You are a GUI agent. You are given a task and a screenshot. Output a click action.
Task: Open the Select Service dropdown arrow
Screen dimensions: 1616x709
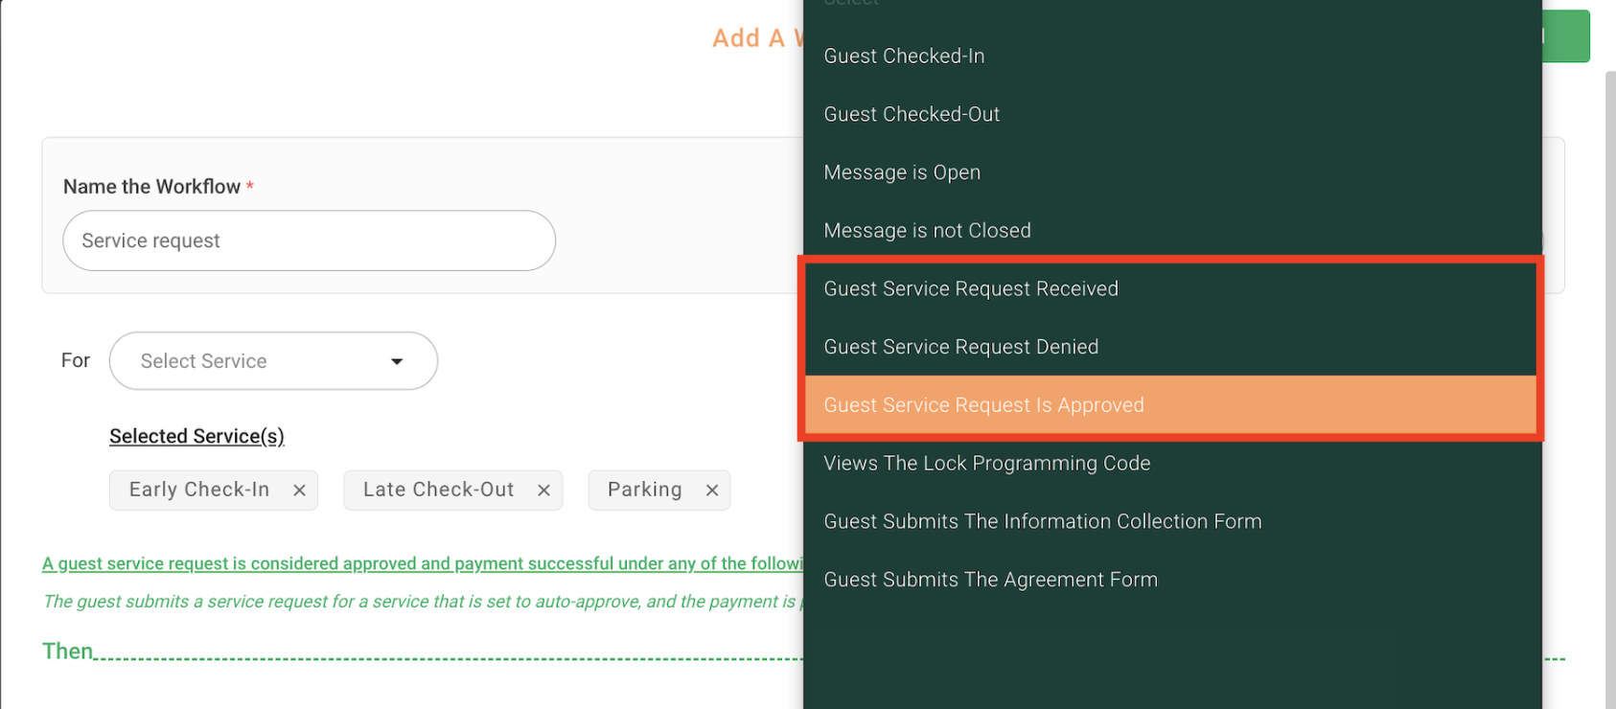click(x=397, y=361)
